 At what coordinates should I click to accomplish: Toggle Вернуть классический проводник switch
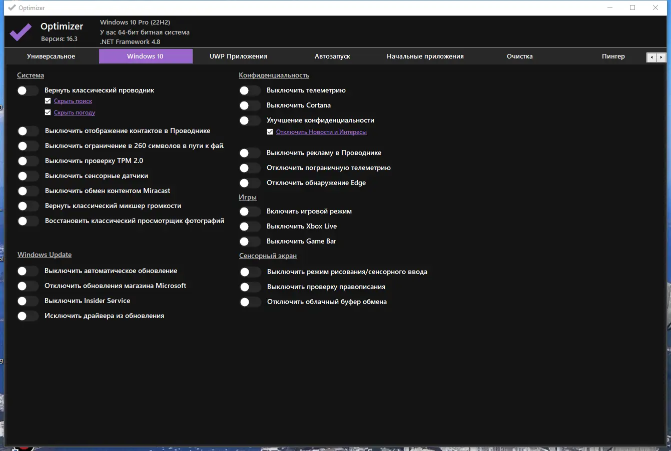[x=28, y=90]
